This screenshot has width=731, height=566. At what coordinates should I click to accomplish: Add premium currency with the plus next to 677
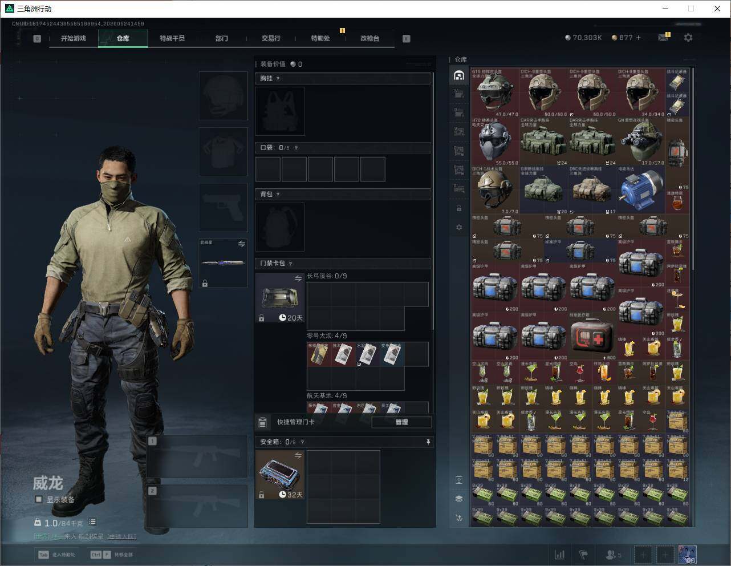638,38
